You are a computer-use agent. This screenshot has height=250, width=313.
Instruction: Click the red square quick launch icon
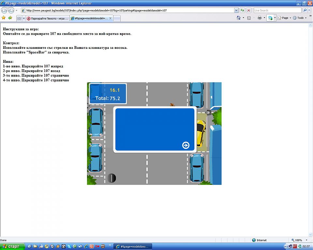coord(91,246)
